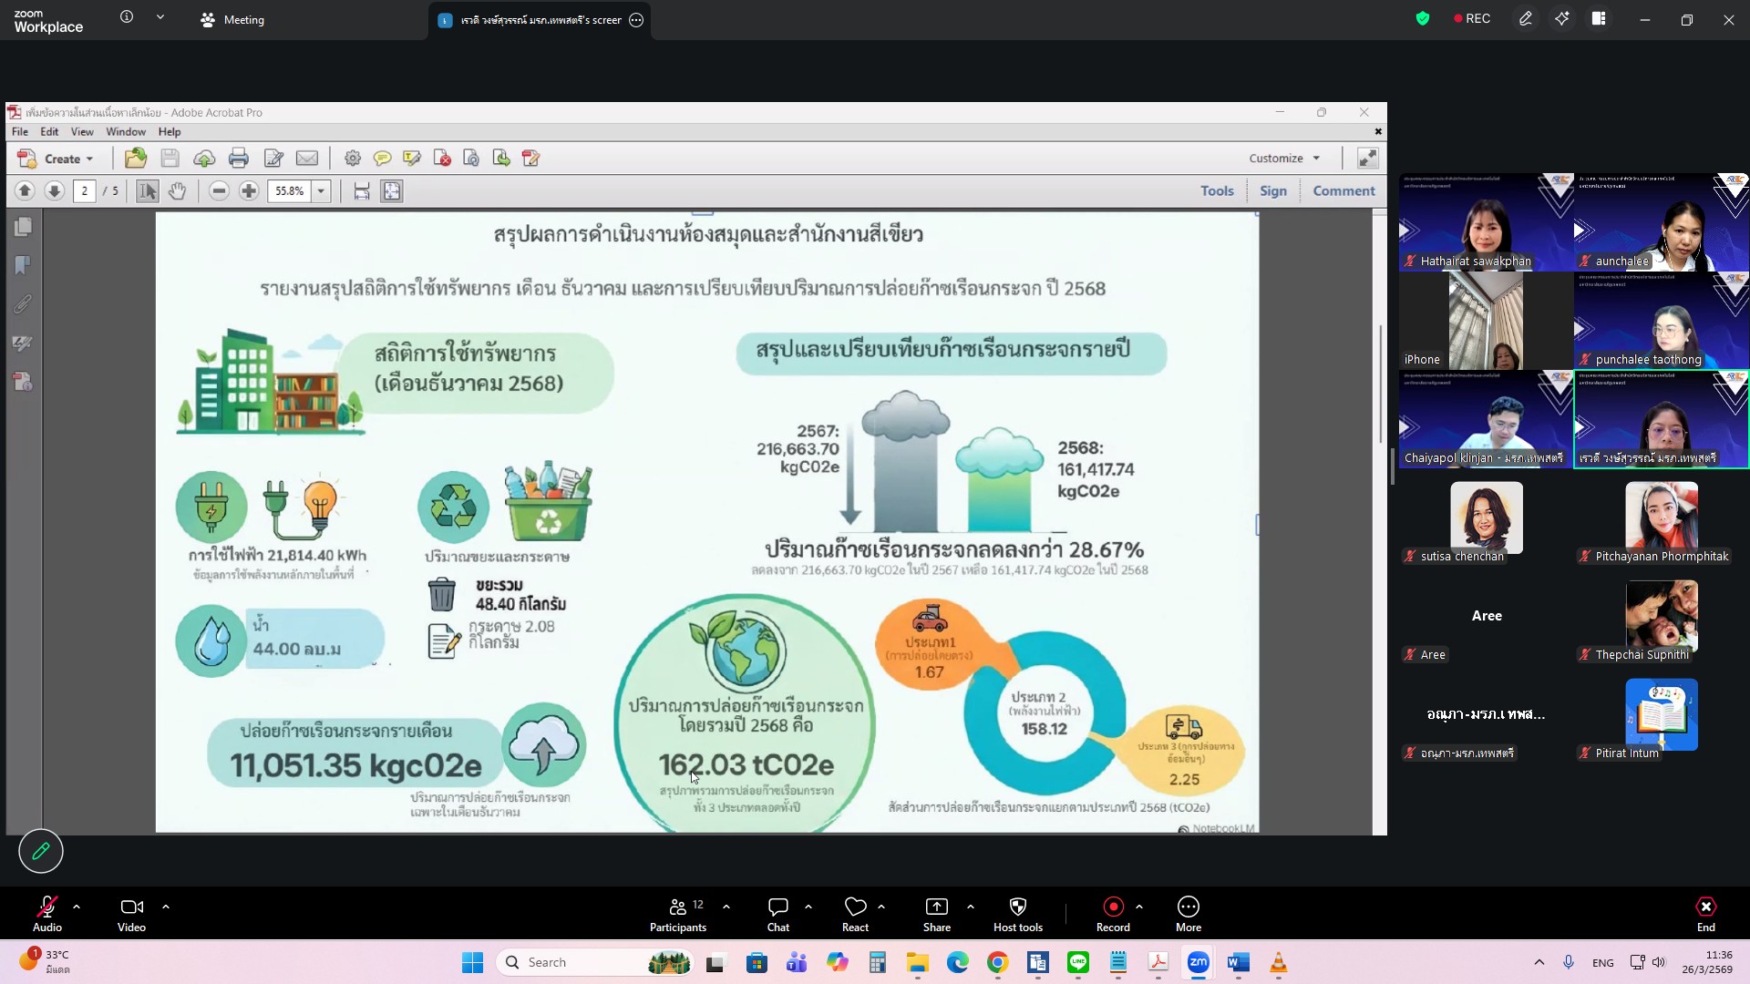Viewport: 1750px width, 984px height.
Task: Open the Zoom Chat panel
Action: [x=777, y=913]
